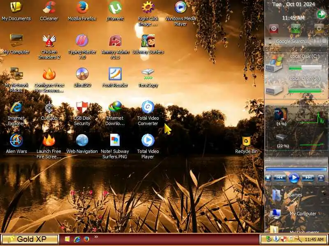Viewport: 329px width, 246px height.
Task: Stop playback in sidebar media gadget
Action: [x=268, y=178]
